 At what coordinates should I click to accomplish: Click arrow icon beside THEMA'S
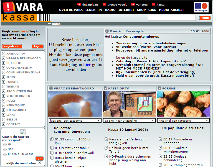click(x=4, y=87)
